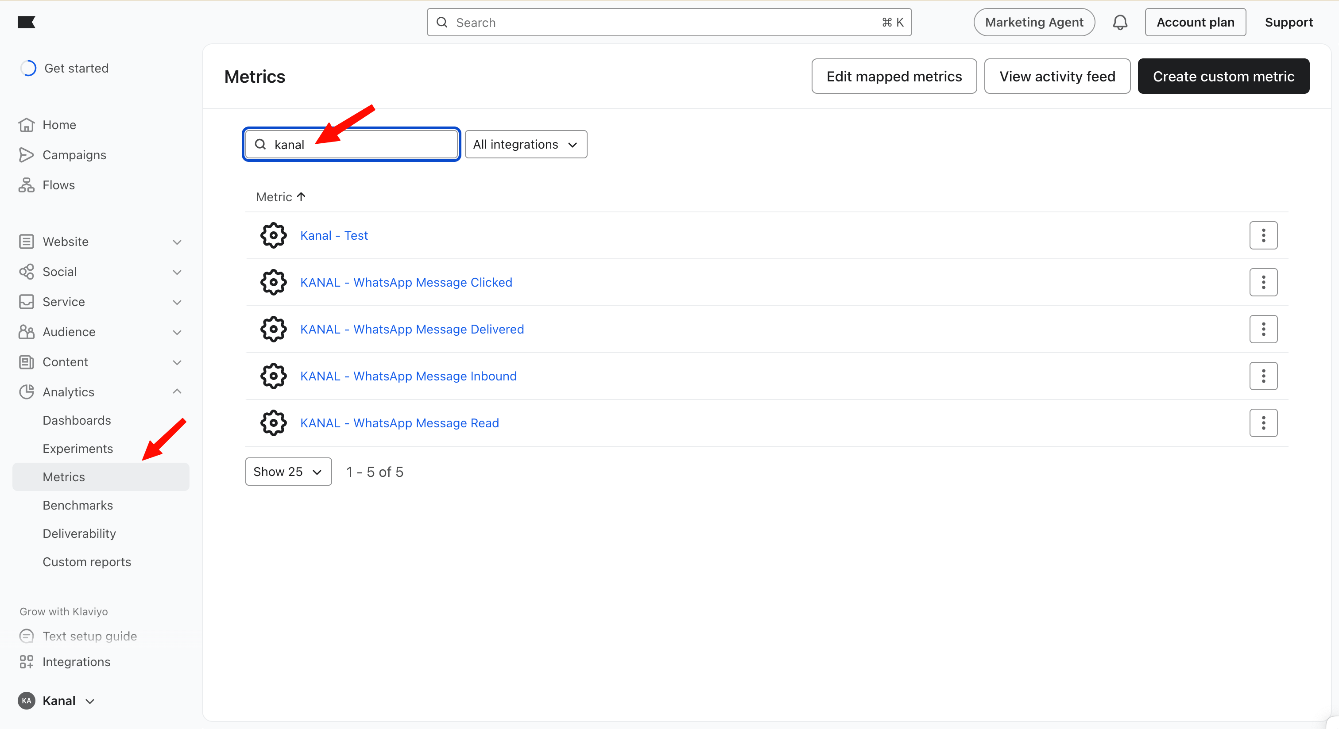Open three-dot menu for WhatsApp Message Clicked
The height and width of the screenshot is (729, 1339).
1263,283
